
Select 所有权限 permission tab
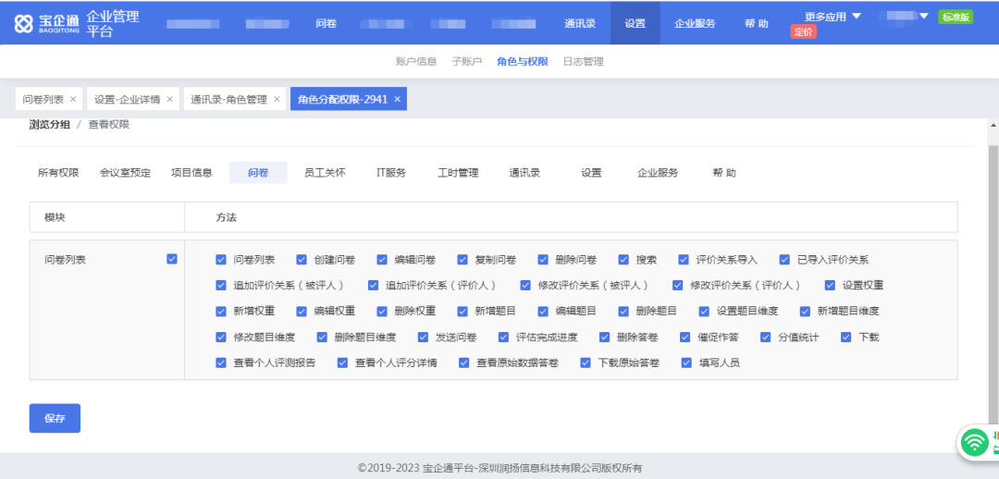(x=58, y=173)
